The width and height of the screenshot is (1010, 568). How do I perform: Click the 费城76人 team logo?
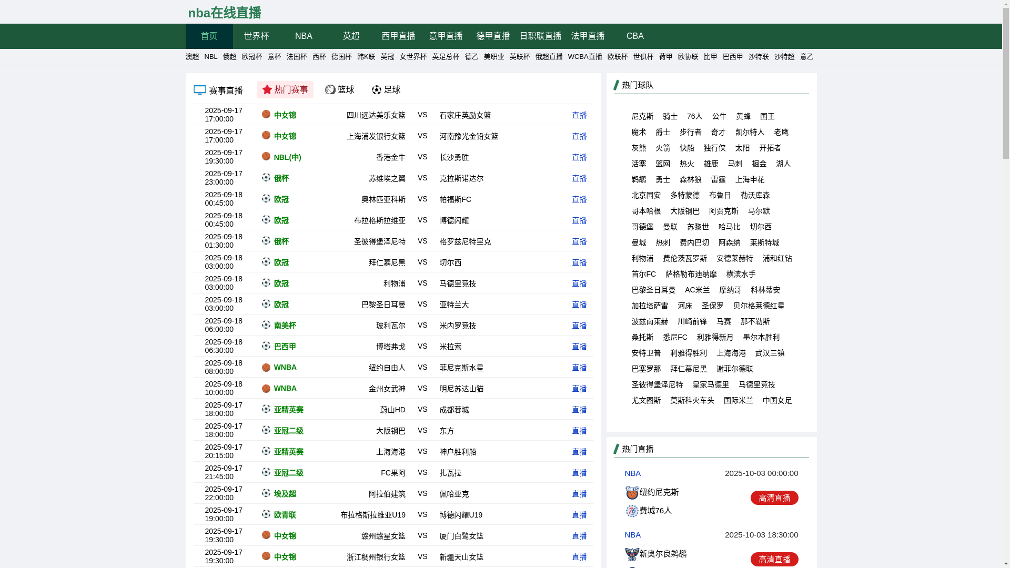pyautogui.click(x=632, y=511)
